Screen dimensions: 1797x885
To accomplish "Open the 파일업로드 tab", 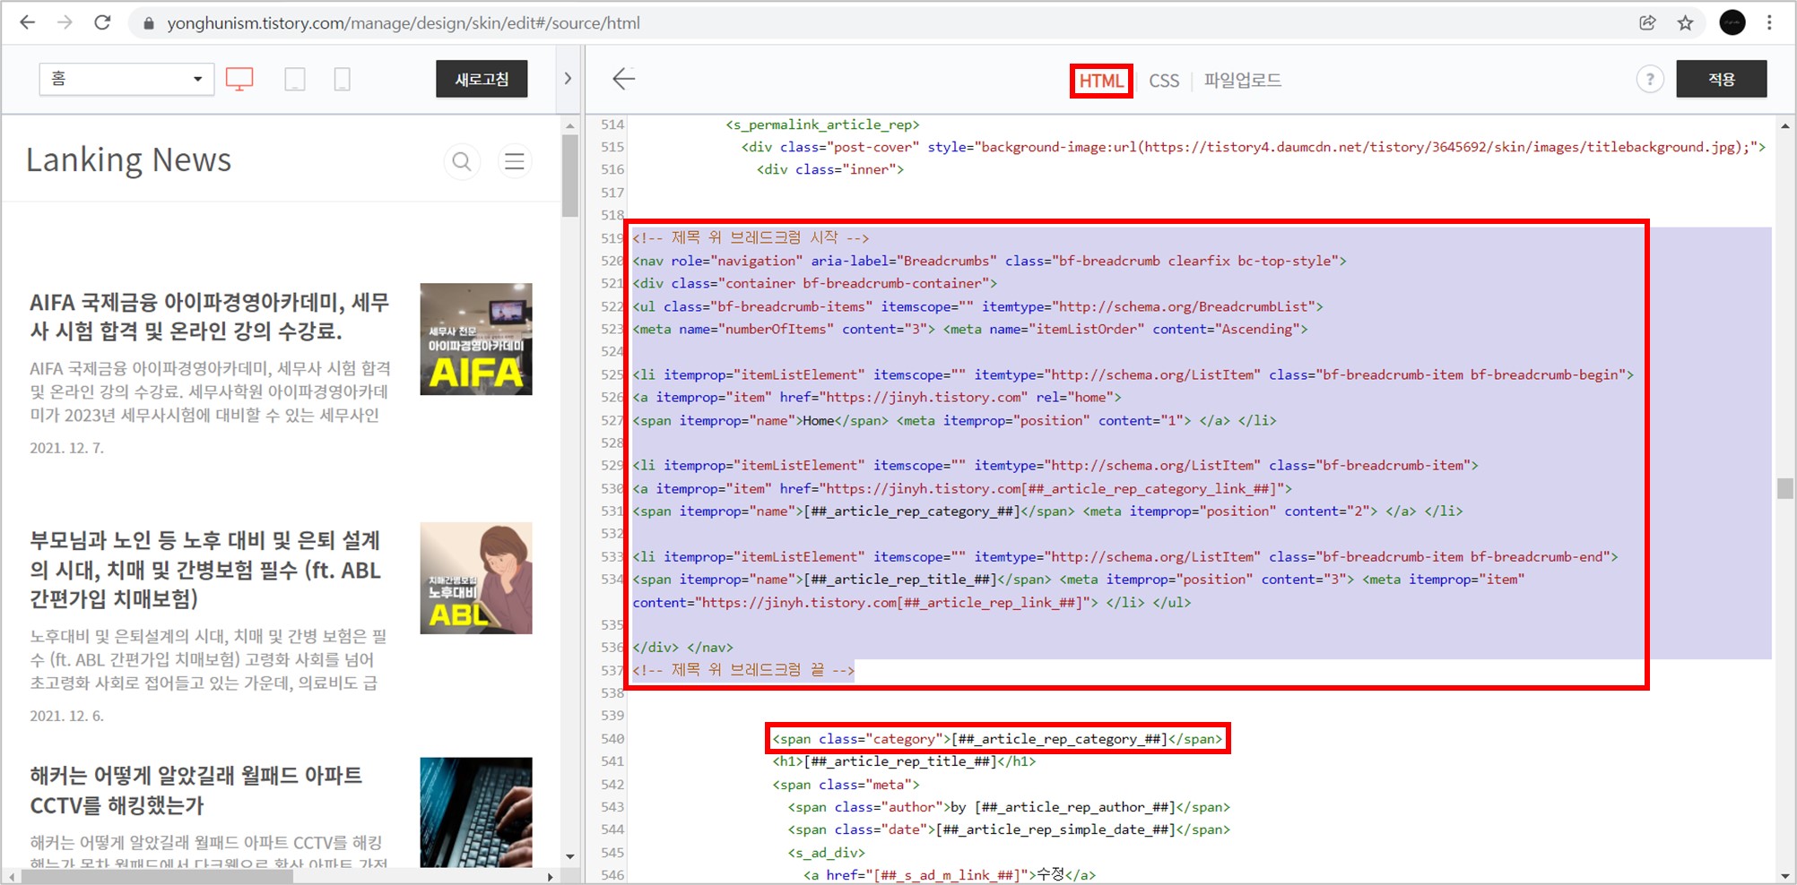I will pyautogui.click(x=1242, y=81).
